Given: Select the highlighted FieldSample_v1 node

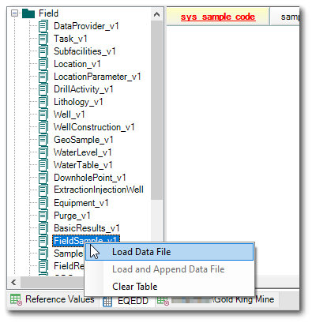Looking at the screenshot, I should (86, 240).
